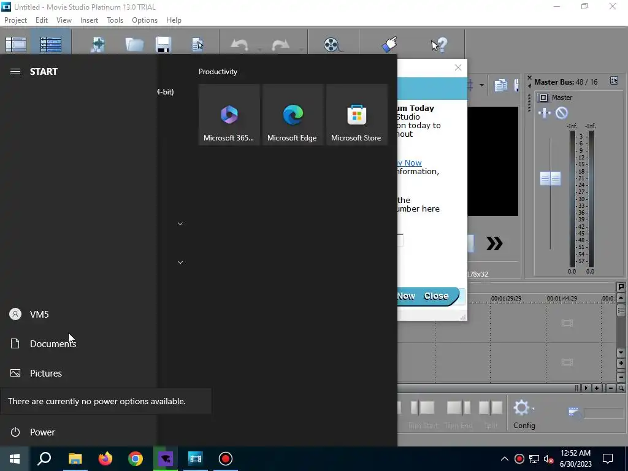This screenshot has height=471, width=628.
Task: Open the preview quality dropdown arrow
Action: click(x=481, y=85)
